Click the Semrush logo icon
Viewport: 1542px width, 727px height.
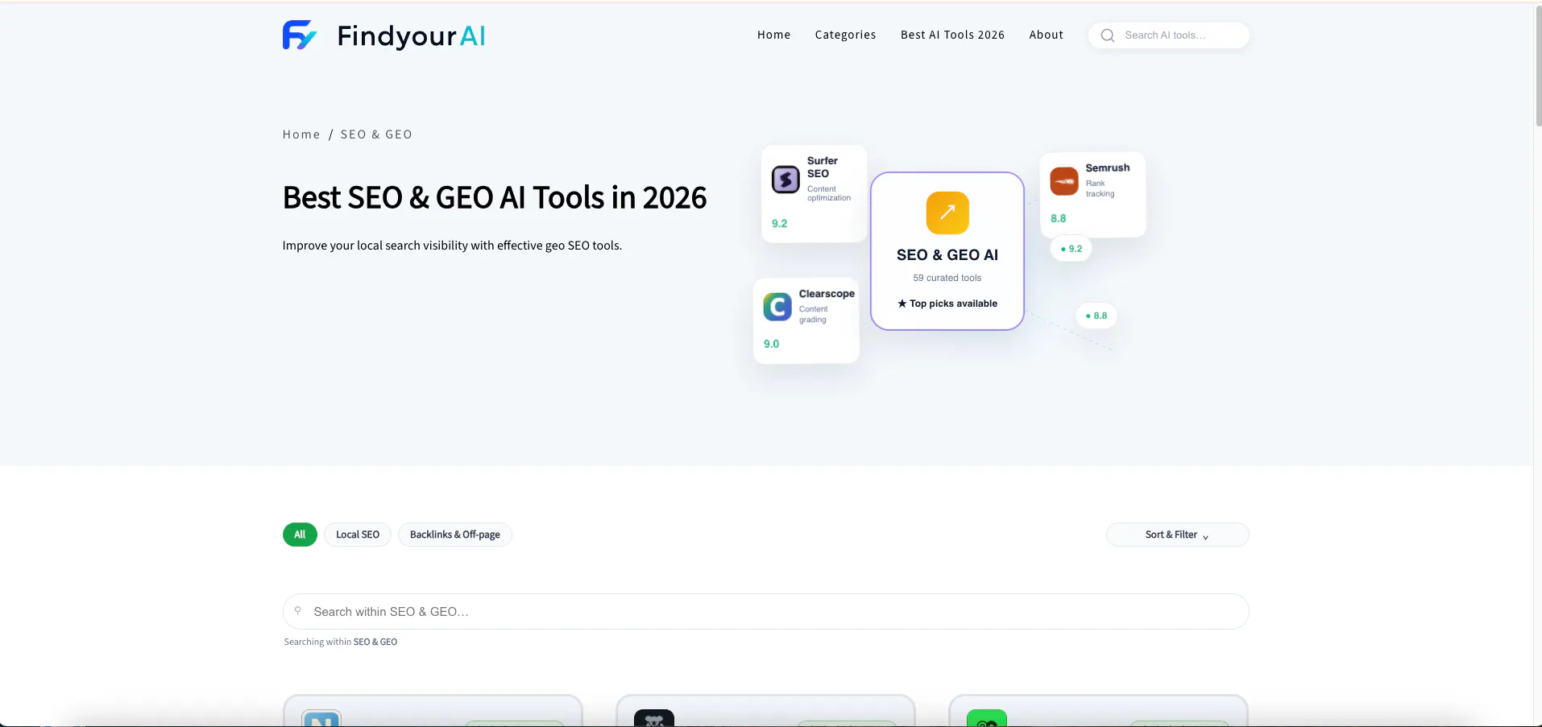[x=1064, y=181]
